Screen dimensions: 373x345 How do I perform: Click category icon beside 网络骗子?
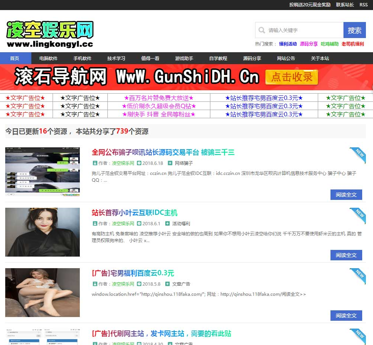click(x=170, y=163)
